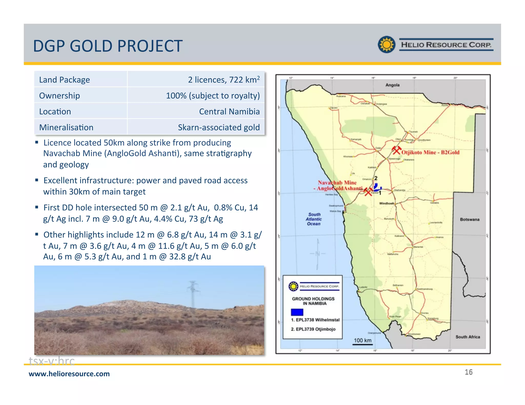Screen dimensions: 525x405
Task: Click the Windhoek label on the map
Action: pos(386,203)
